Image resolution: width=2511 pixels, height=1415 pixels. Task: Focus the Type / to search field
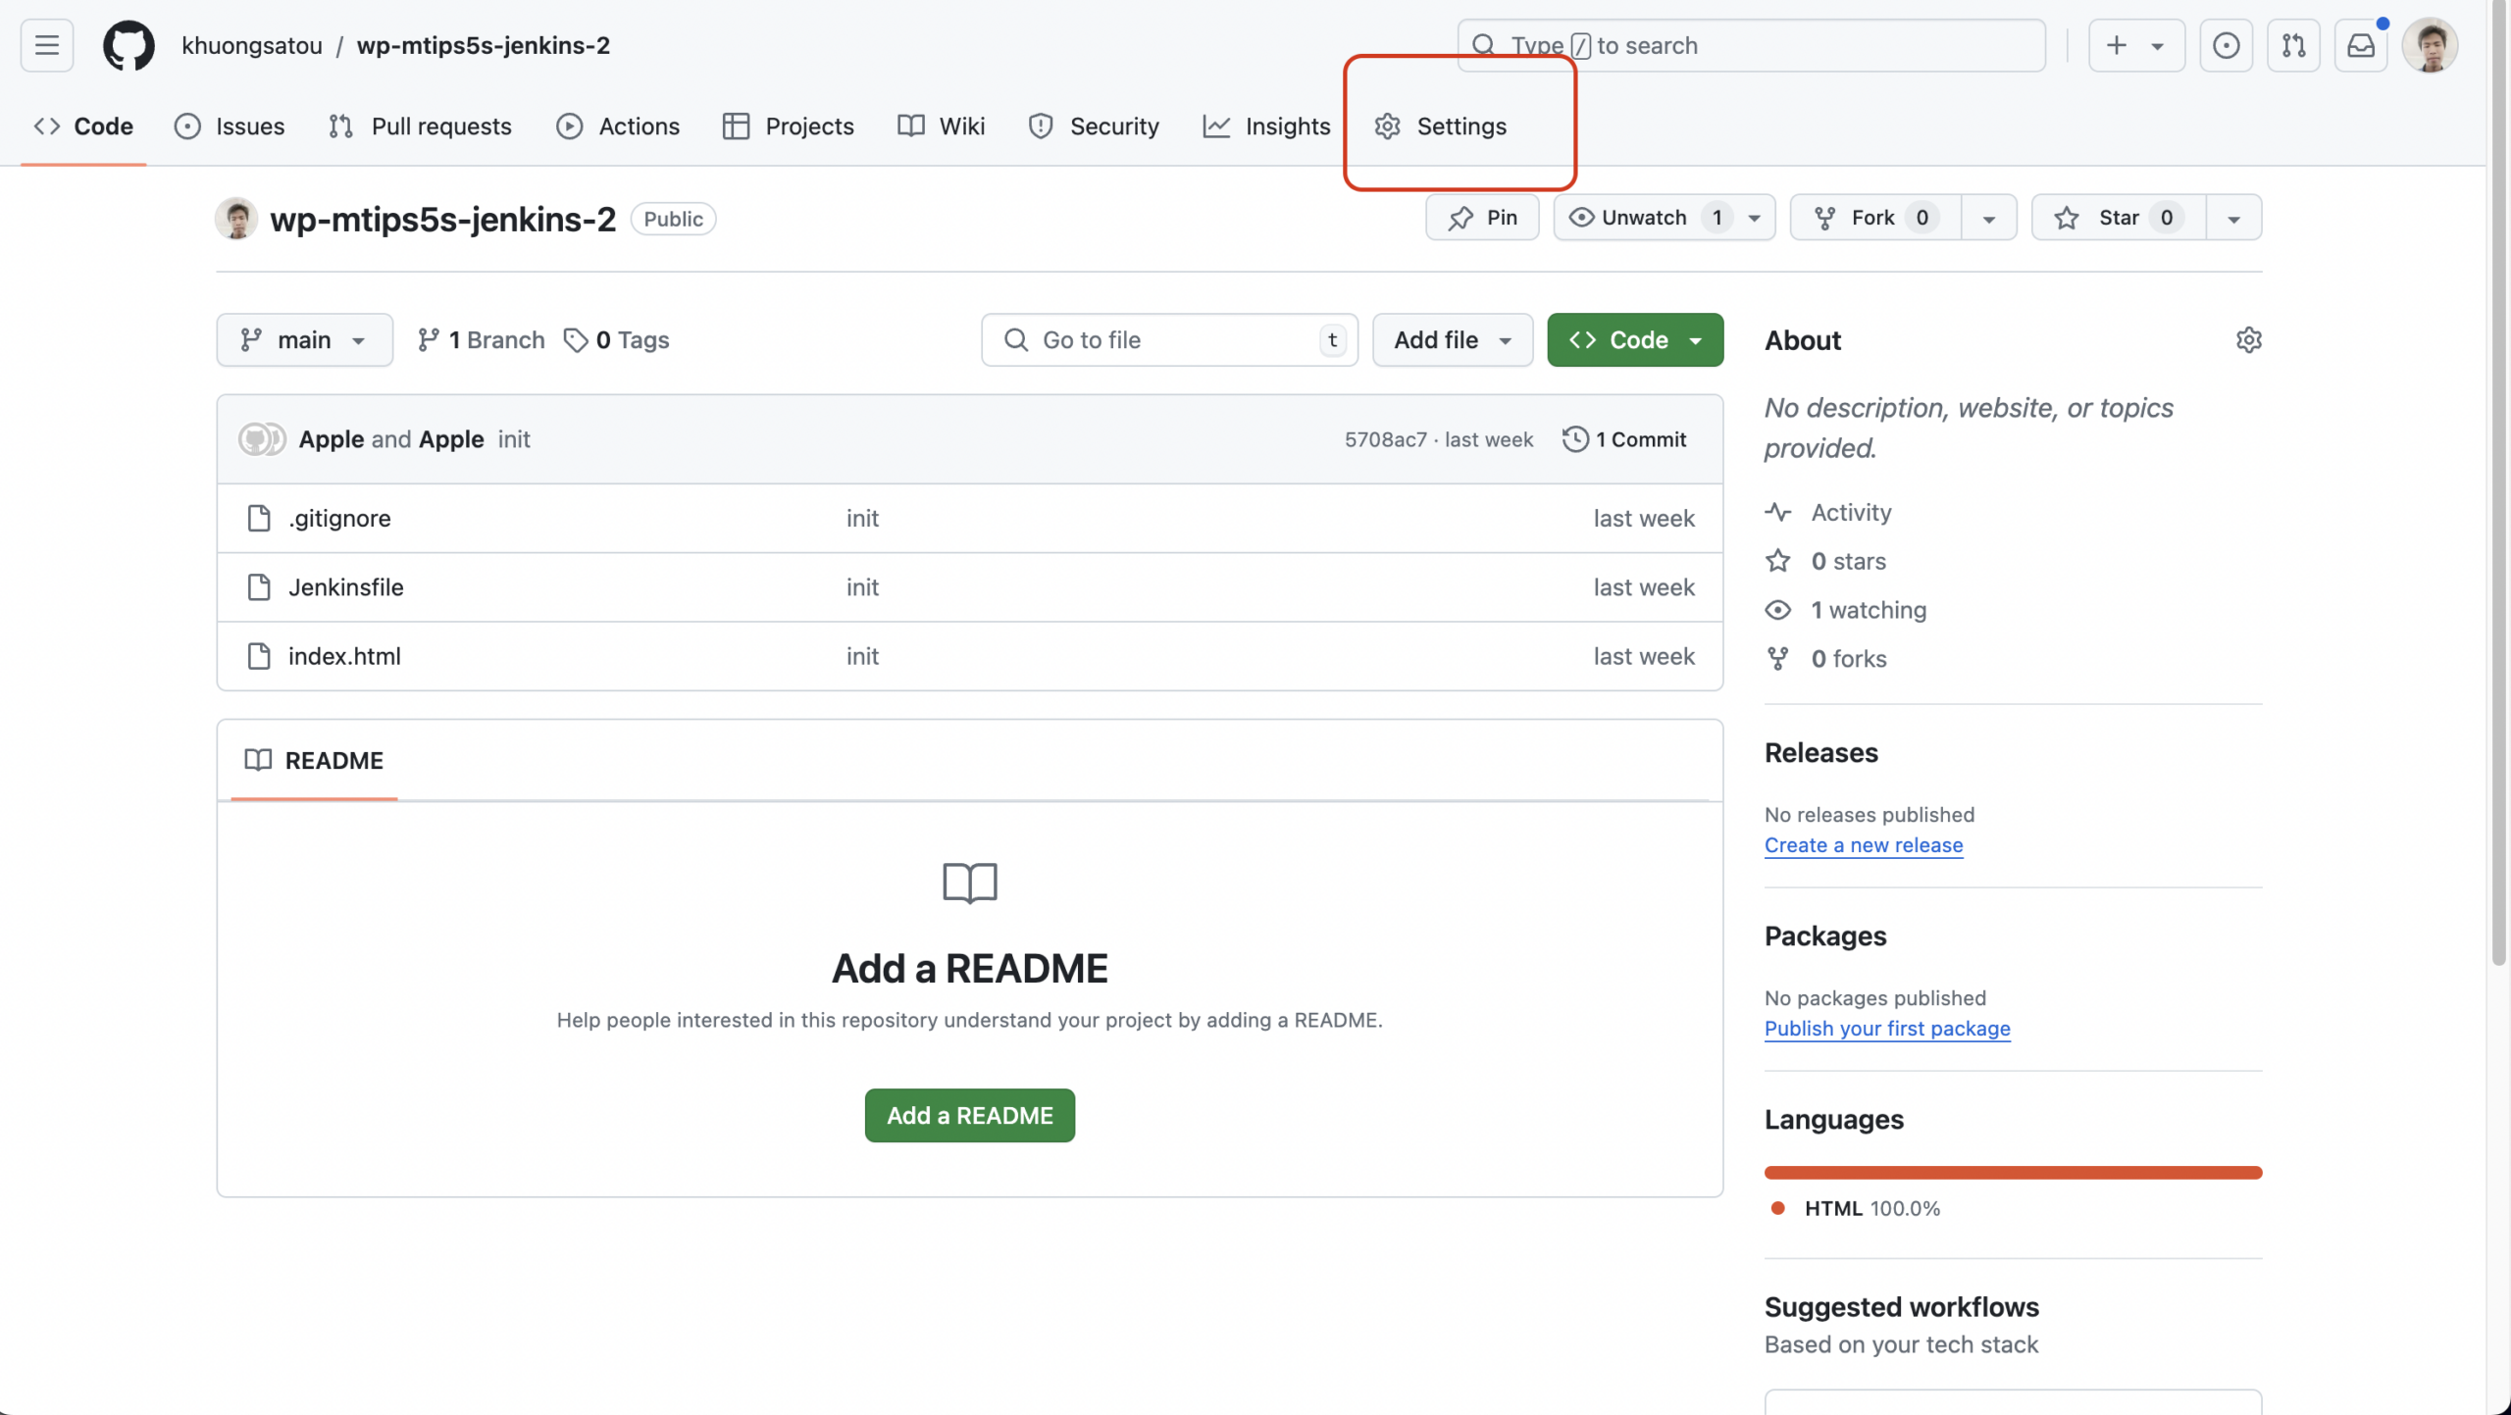1752,45
